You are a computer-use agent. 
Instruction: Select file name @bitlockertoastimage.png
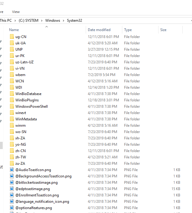pyautogui.click(x=37, y=183)
